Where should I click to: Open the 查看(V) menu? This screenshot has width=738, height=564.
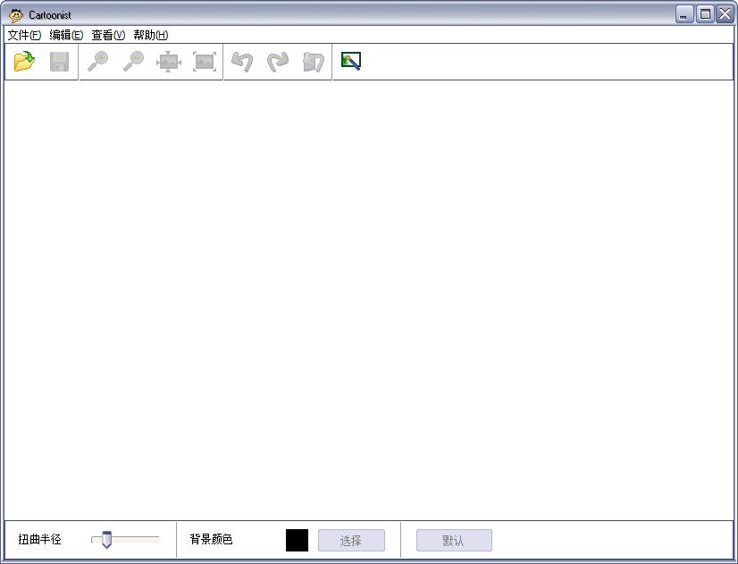(x=108, y=35)
